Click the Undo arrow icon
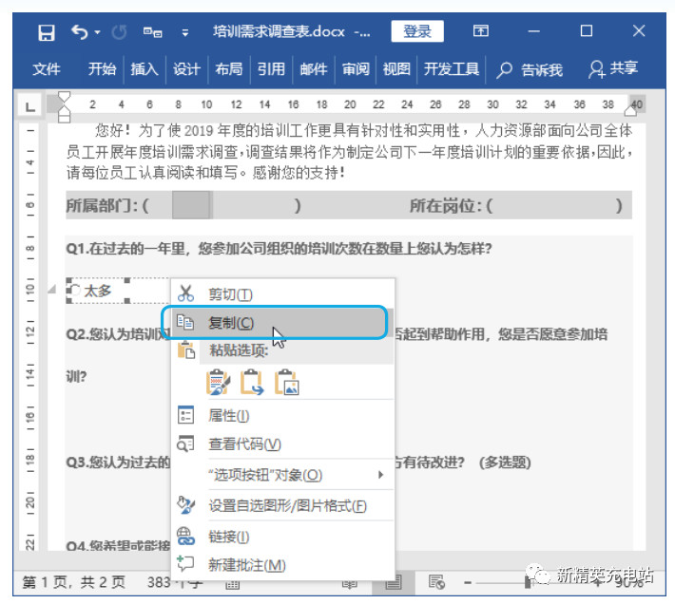 pyautogui.click(x=79, y=32)
